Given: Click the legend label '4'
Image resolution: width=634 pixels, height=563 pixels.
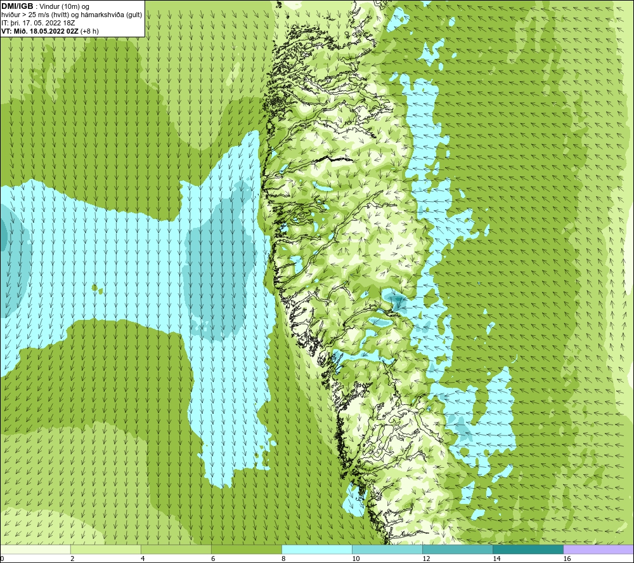Looking at the screenshot, I should [x=143, y=559].
